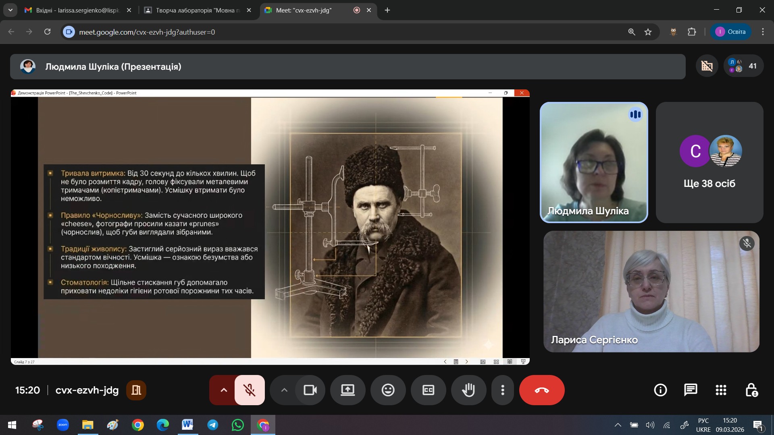Open the host controls lock icon

tap(751, 390)
